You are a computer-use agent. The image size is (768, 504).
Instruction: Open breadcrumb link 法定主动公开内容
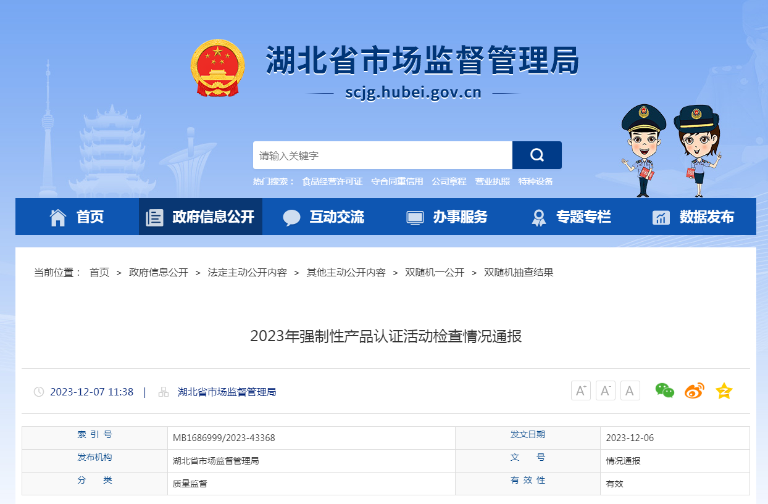coord(247,272)
